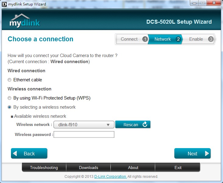This screenshot has width=223, height=183.
Task: Click the Available wireless network label
Action: [40, 116]
